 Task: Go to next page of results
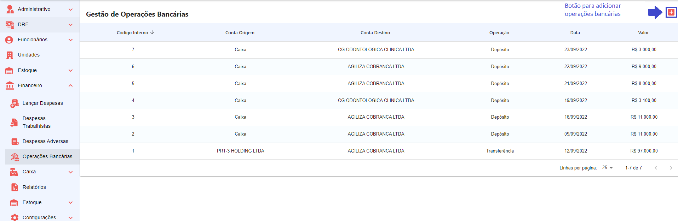[671, 168]
